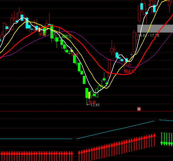Viewport: 173px width, 161px height.
Task: Select the yellow candle beside the lowest green candle
Action: click(x=89, y=95)
